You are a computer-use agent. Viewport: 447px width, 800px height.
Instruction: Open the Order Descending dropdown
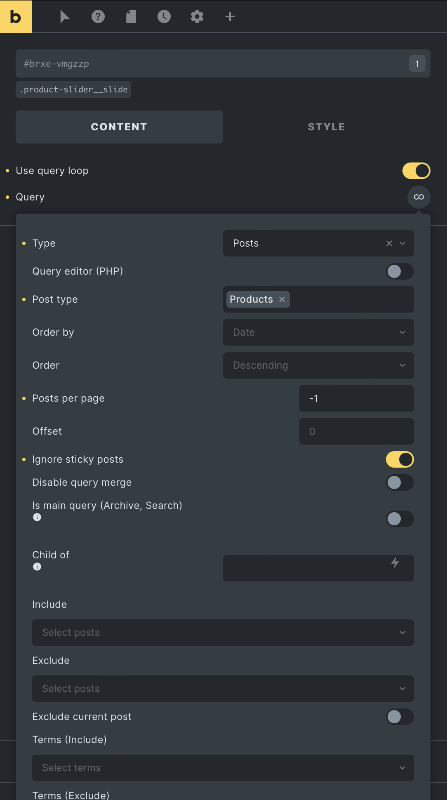[318, 365]
